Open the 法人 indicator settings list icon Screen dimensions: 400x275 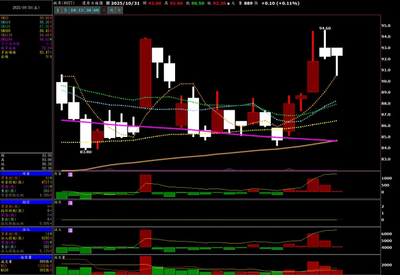pyautogui.click(x=70, y=230)
